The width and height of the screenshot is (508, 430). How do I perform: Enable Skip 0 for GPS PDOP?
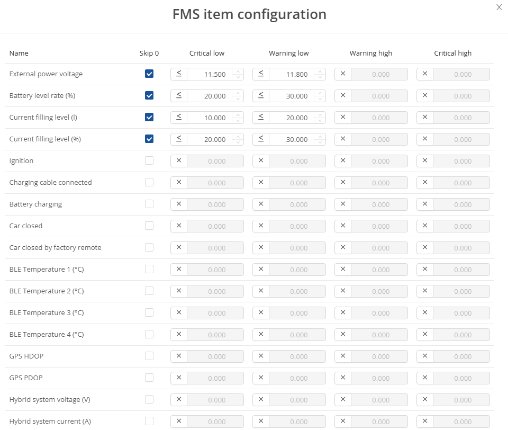pyautogui.click(x=149, y=378)
